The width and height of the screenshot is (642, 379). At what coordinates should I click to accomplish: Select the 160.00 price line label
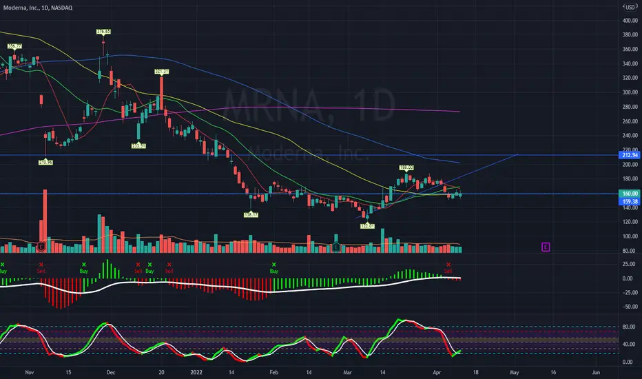(630, 194)
